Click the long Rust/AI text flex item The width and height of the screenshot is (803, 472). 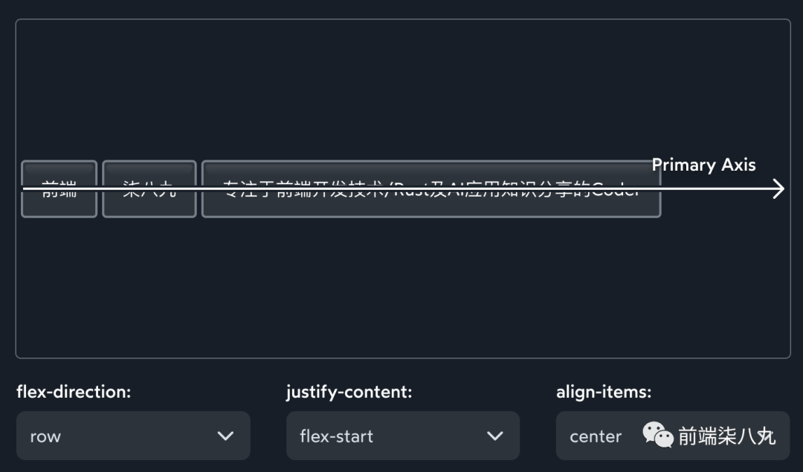tap(430, 189)
